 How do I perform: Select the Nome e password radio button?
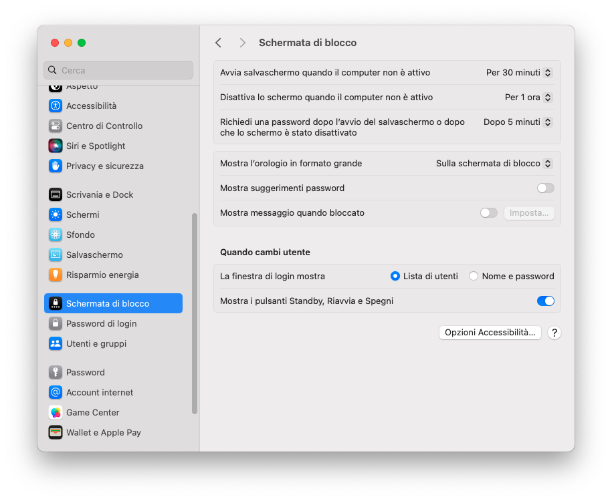pos(474,276)
